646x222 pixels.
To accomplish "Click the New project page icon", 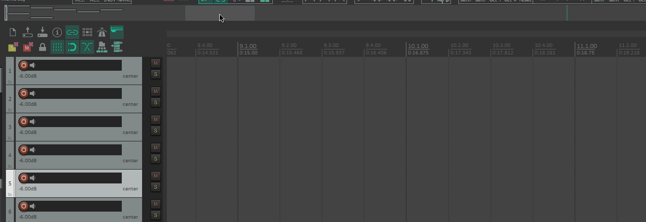I will (x=13, y=32).
